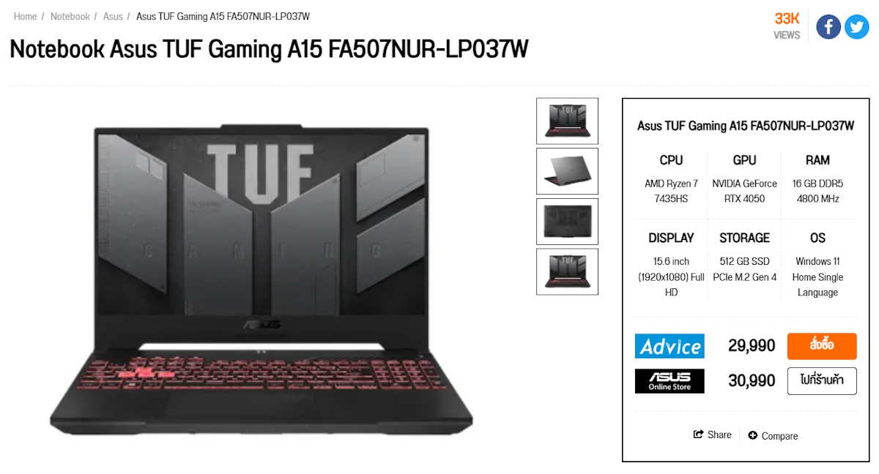Open Notebook breadcrumb link
The width and height of the screenshot is (879, 474).
click(70, 16)
